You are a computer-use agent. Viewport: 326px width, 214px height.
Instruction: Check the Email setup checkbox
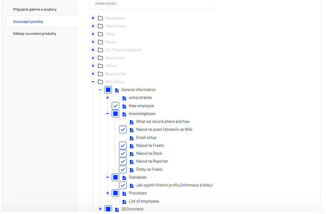click(x=123, y=138)
